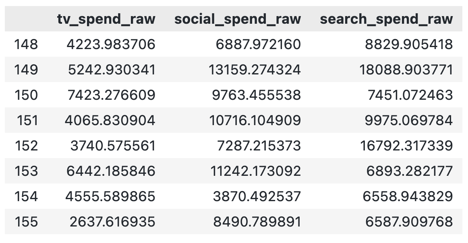This screenshot has width=468, height=243.
Task: Click tv spend value 4555.589865
Action: pyautogui.click(x=111, y=196)
